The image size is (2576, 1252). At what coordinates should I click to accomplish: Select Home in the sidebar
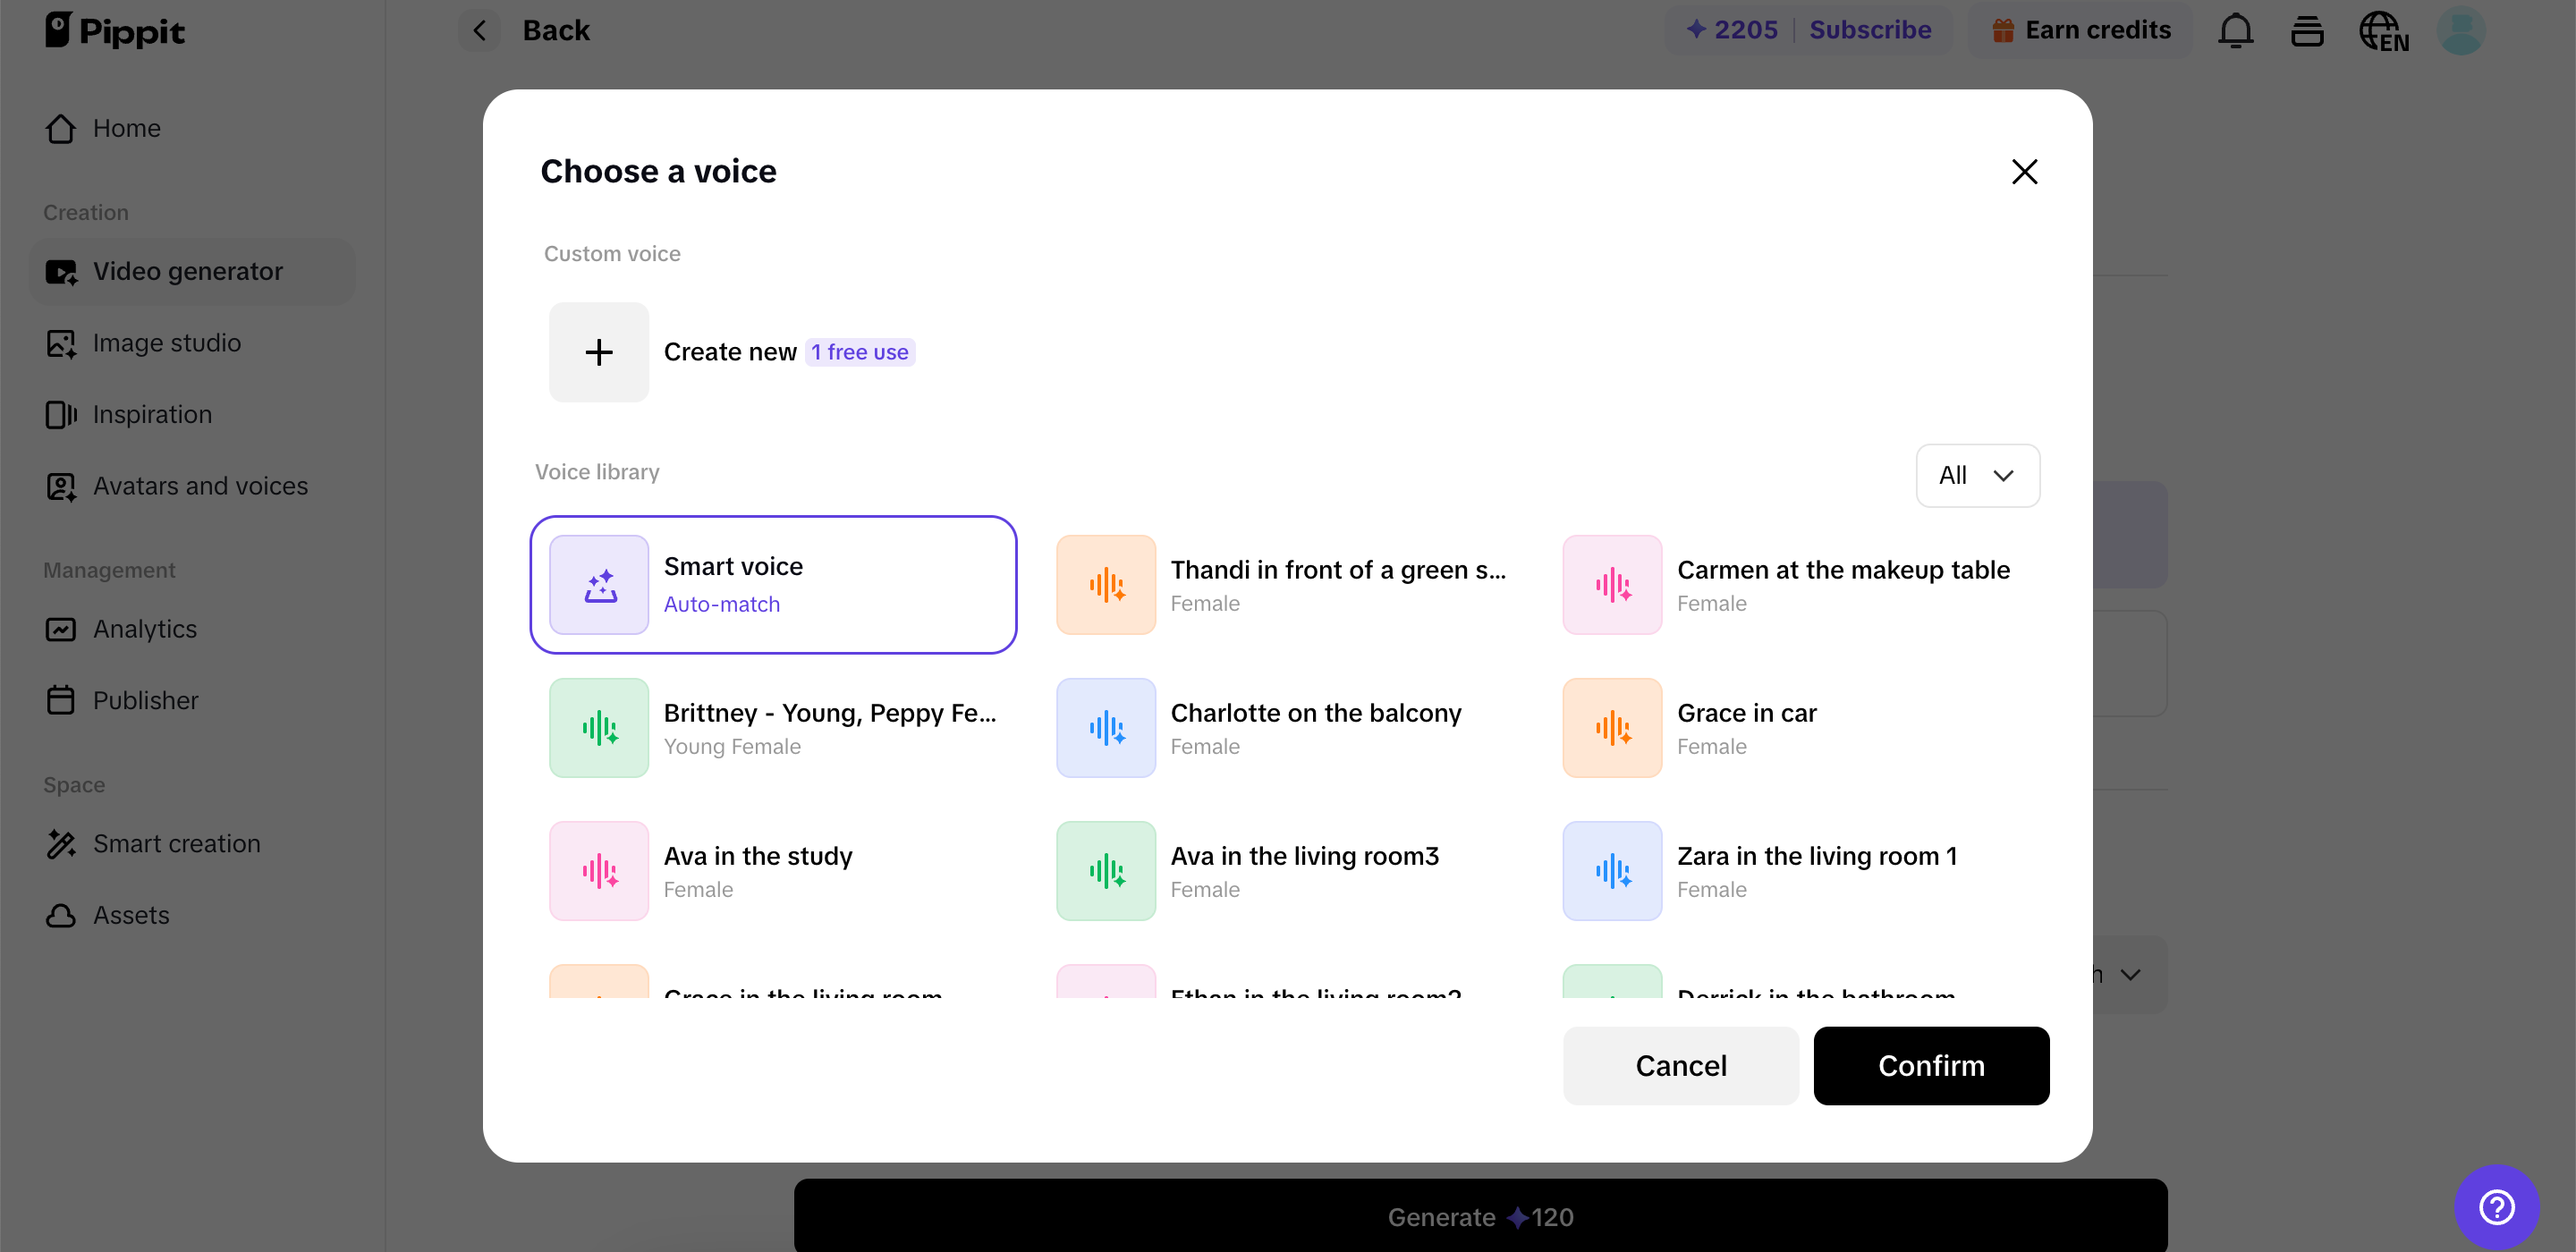pyautogui.click(x=127, y=128)
